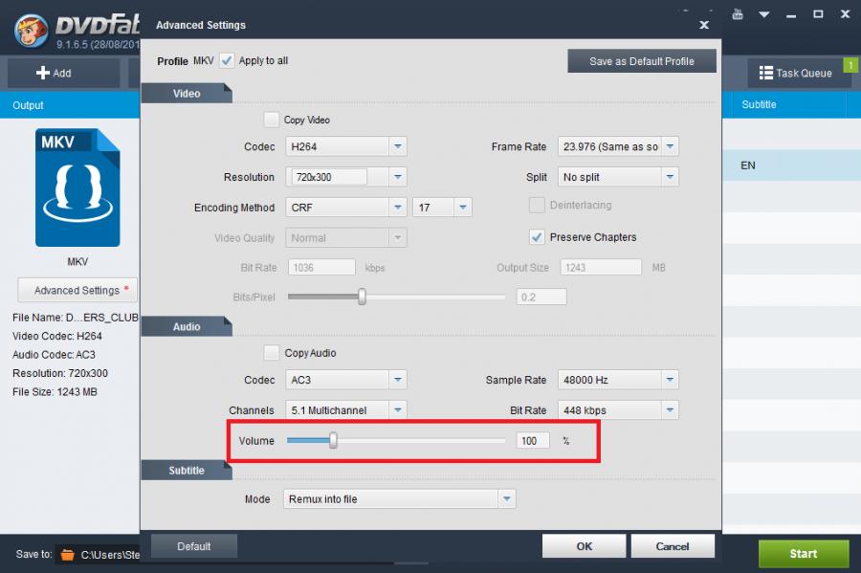This screenshot has width=861, height=573.
Task: Toggle the Apply to all checkbox
Action: tap(227, 60)
